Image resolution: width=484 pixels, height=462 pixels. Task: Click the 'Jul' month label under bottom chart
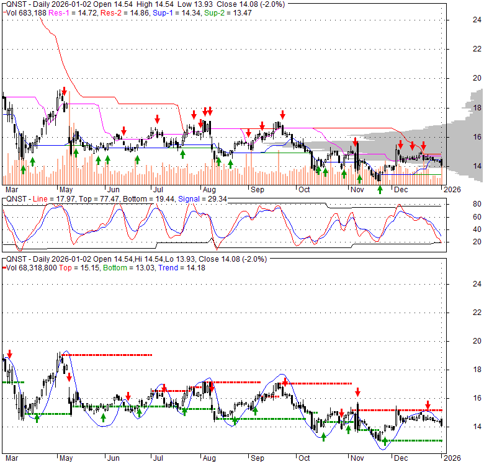158,458
